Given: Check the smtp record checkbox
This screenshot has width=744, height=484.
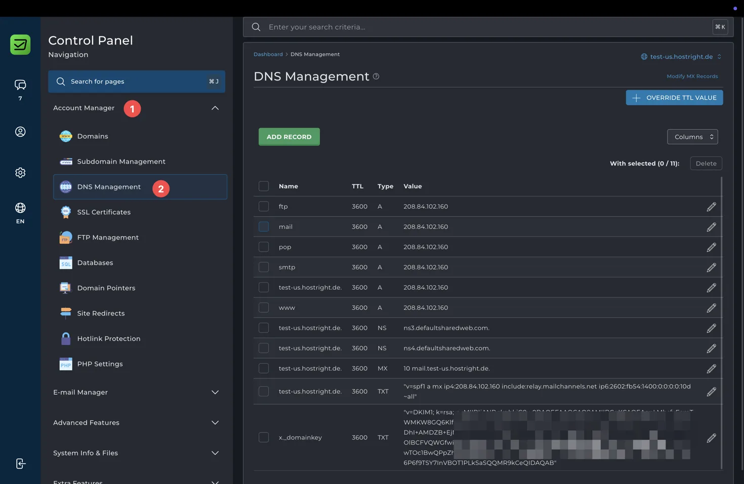Looking at the screenshot, I should tap(264, 267).
